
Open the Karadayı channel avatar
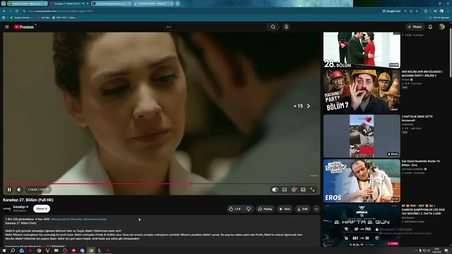point(7,208)
